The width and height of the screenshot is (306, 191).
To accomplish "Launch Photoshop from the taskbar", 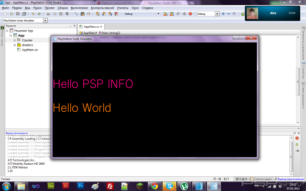I will point(81,186).
